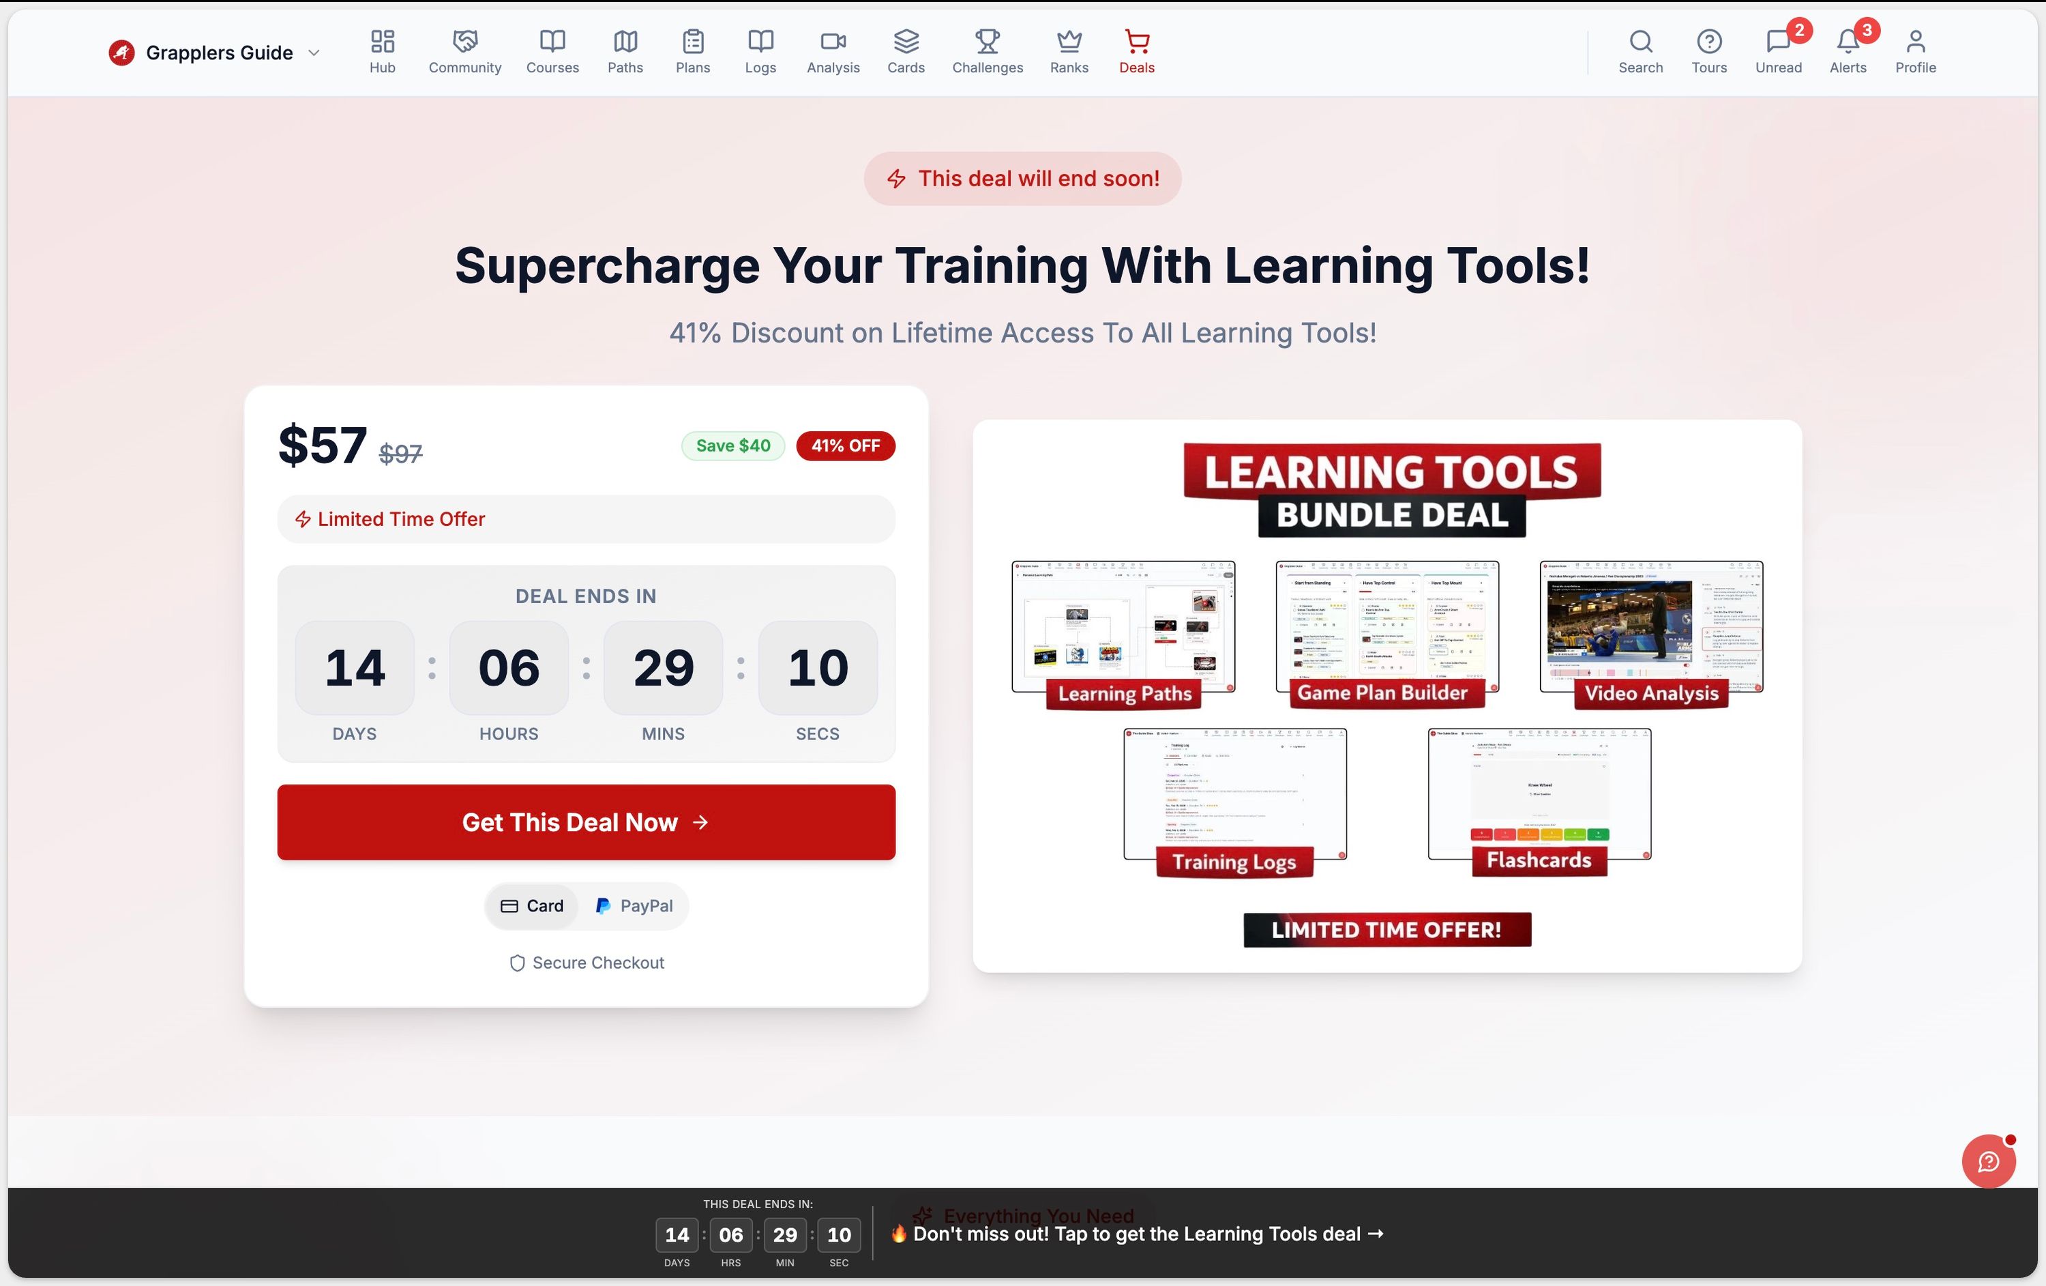The height and width of the screenshot is (1286, 2046).
Task: View Unread messages icon
Action: 1779,41
